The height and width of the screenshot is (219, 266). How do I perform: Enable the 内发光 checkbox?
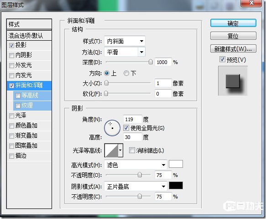pyautogui.click(x=11, y=75)
